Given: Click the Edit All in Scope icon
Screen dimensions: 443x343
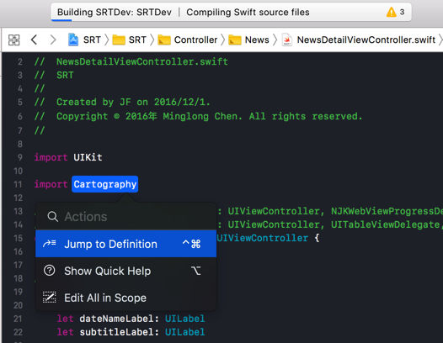Looking at the screenshot, I should pyautogui.click(x=49, y=298).
